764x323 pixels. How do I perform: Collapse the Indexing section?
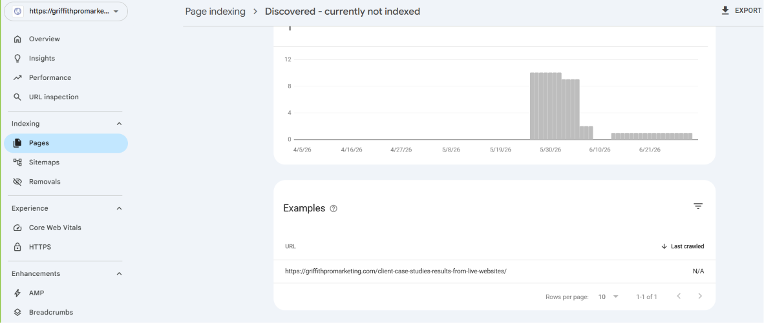[x=120, y=124]
